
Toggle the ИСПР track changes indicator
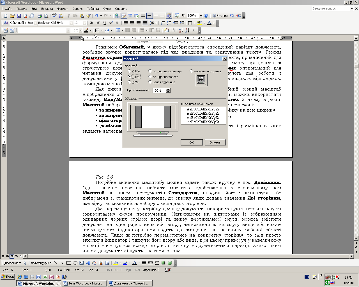[118, 270]
